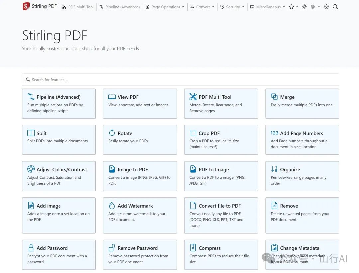Click the Rotate card icon

112,133
